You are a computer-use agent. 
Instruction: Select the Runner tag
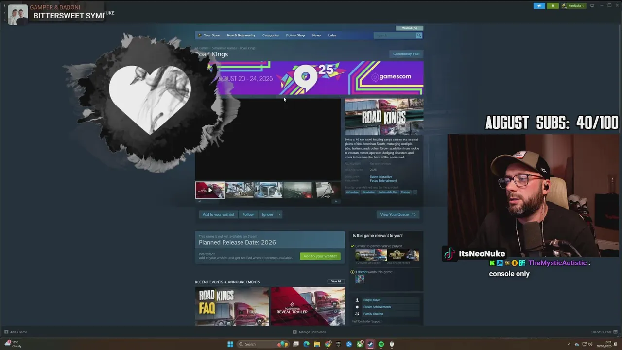click(x=406, y=192)
